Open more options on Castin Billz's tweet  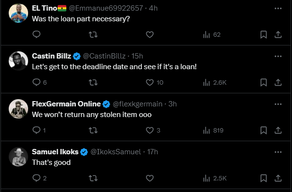(x=278, y=56)
